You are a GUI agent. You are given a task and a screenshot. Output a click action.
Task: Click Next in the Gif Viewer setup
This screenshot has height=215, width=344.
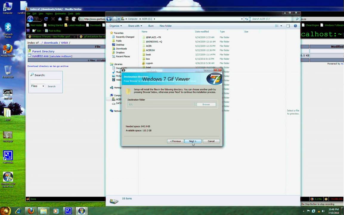[x=193, y=141]
